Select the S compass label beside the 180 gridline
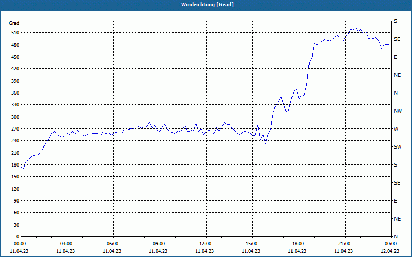This screenshot has height=257, width=412. click(396, 164)
